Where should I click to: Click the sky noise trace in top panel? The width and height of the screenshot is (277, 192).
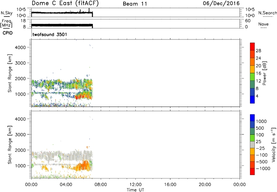coord(62,13)
